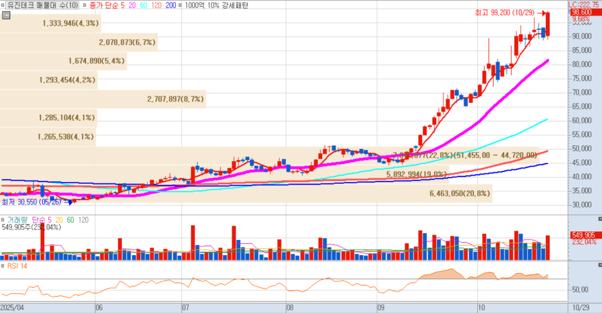The height and width of the screenshot is (313, 602).
Task: Select the RSI 14 indicator label
Action: tap(17, 266)
